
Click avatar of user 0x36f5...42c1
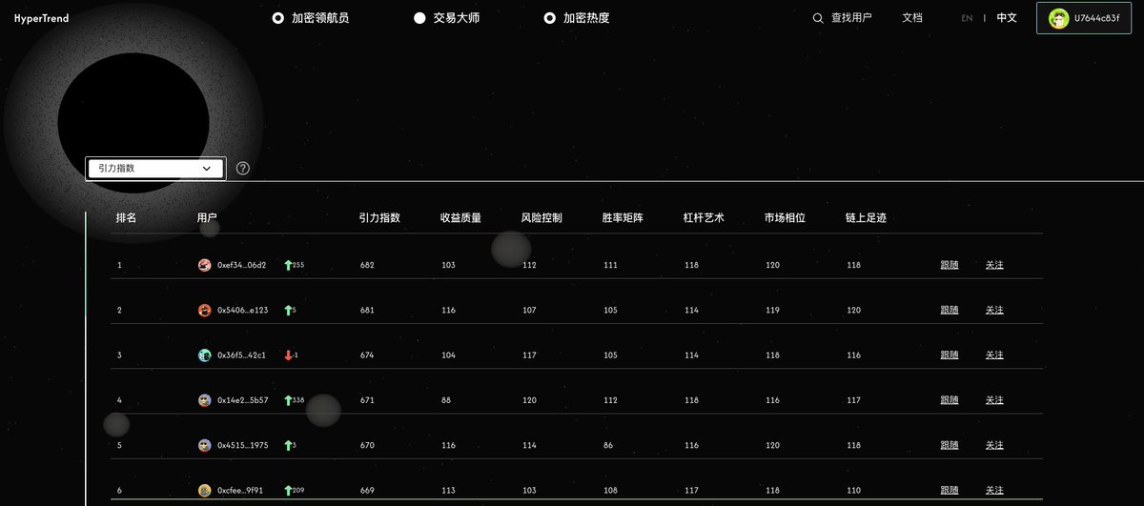(204, 355)
